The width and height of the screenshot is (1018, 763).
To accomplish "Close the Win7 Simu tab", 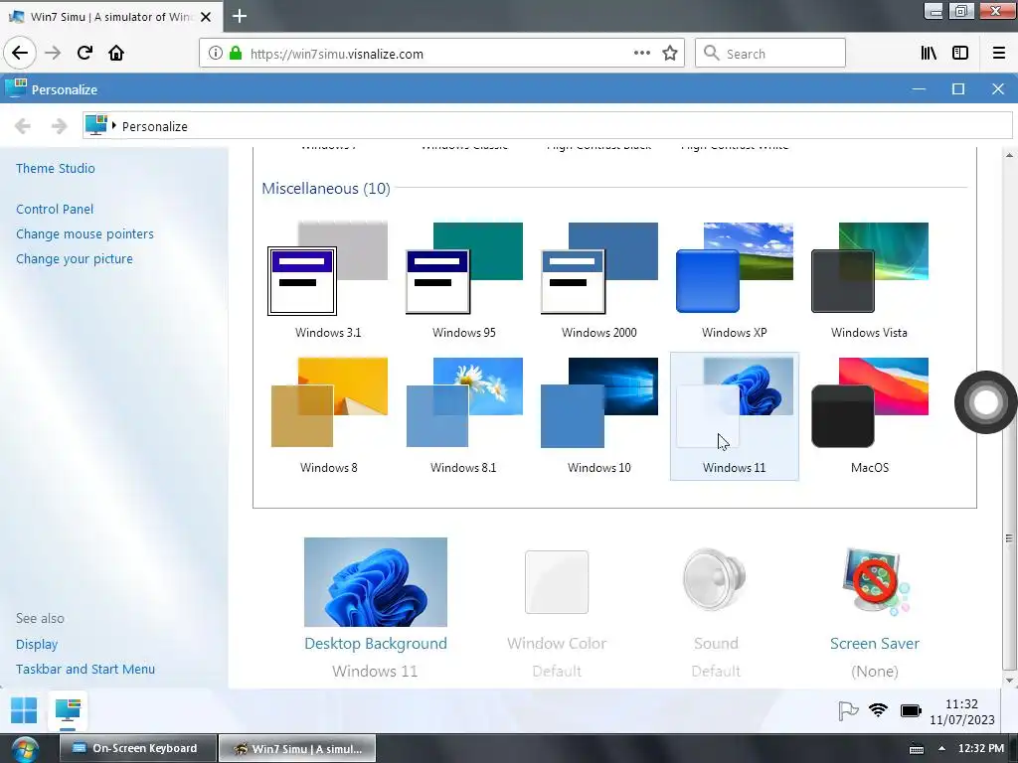I will point(206,17).
